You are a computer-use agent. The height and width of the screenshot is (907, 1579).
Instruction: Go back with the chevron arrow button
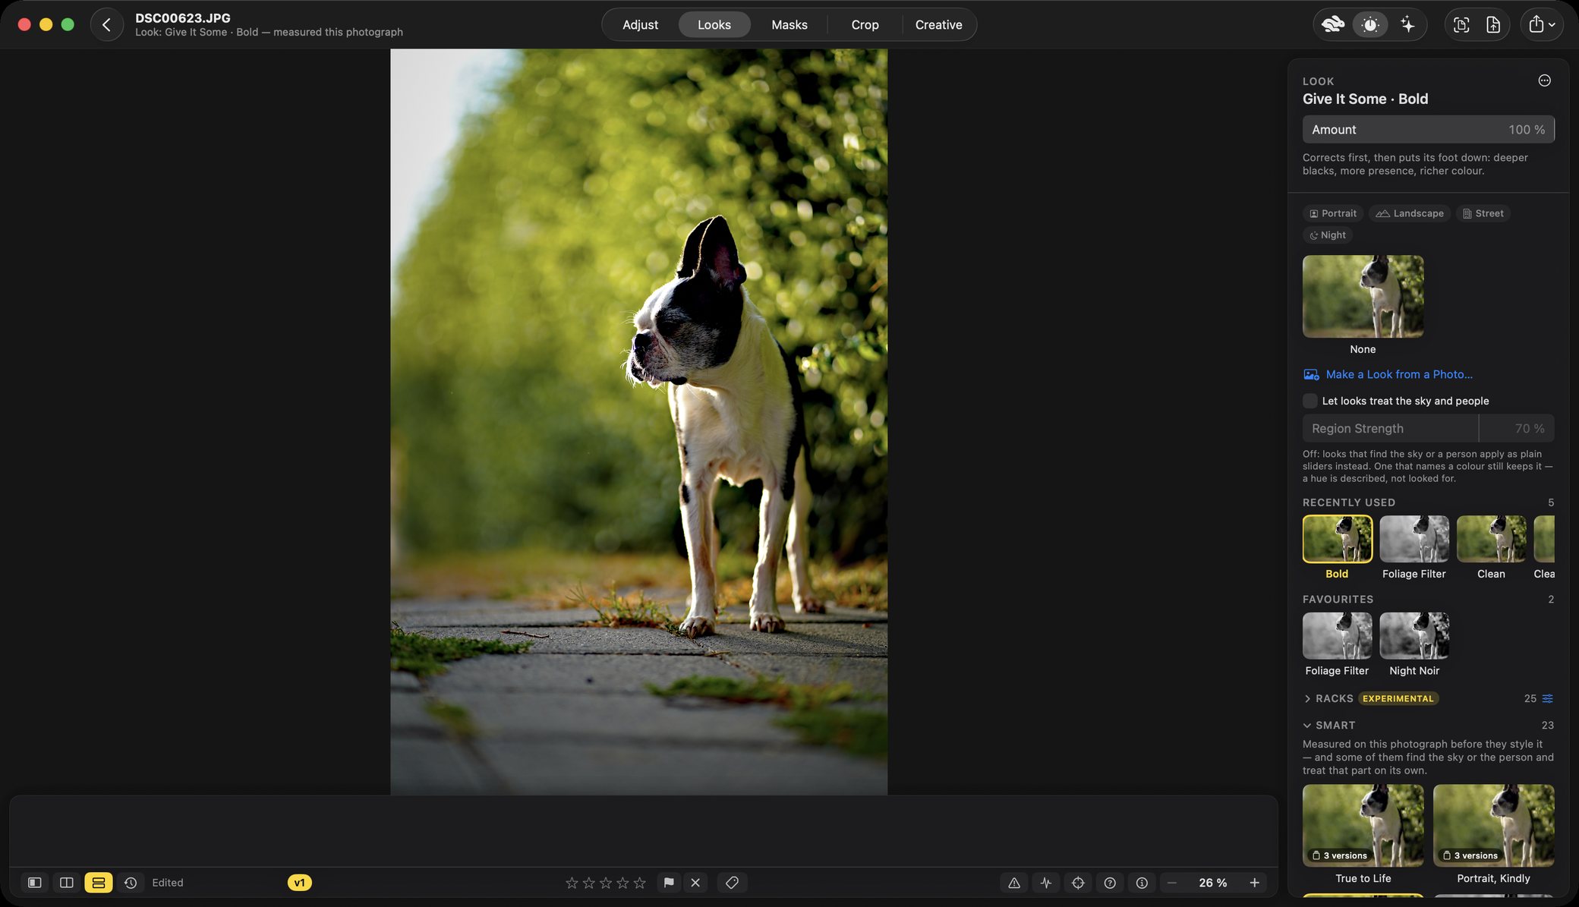point(106,24)
